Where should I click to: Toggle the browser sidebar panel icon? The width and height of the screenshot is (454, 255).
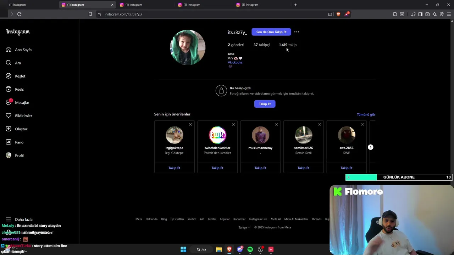(420, 14)
